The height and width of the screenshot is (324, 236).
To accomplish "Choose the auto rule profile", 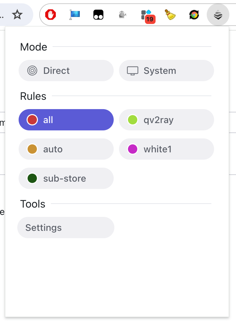I will click(66, 149).
